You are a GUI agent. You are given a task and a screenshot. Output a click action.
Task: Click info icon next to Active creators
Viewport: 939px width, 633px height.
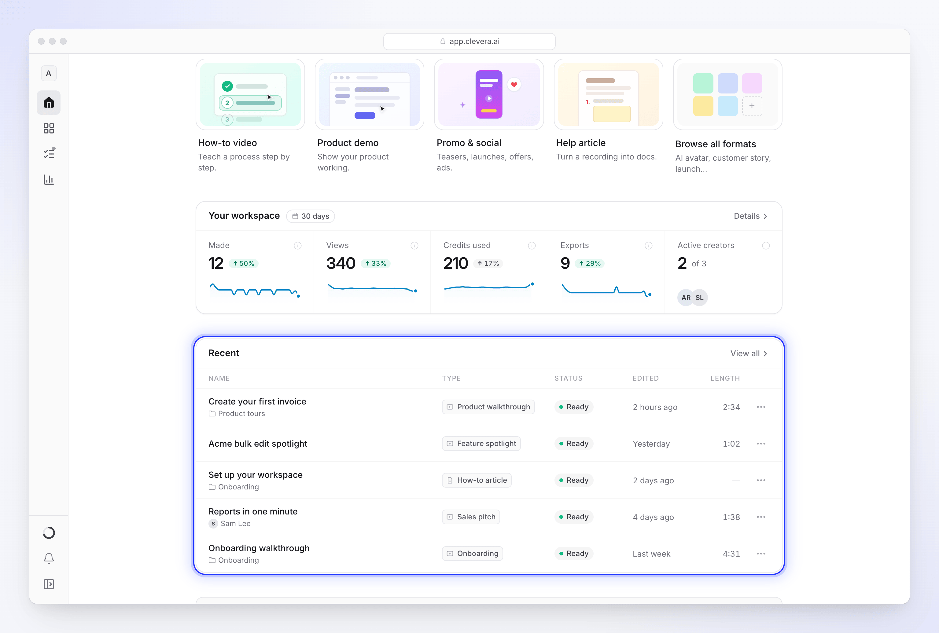(x=766, y=245)
